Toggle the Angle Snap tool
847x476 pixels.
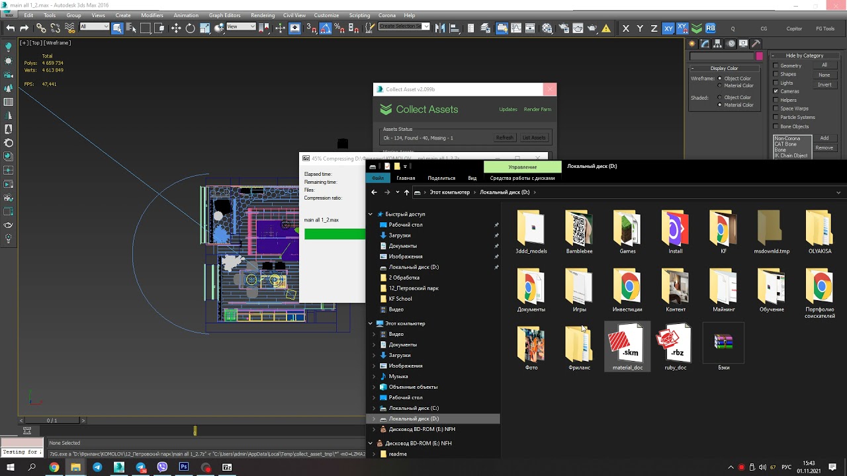(x=326, y=28)
